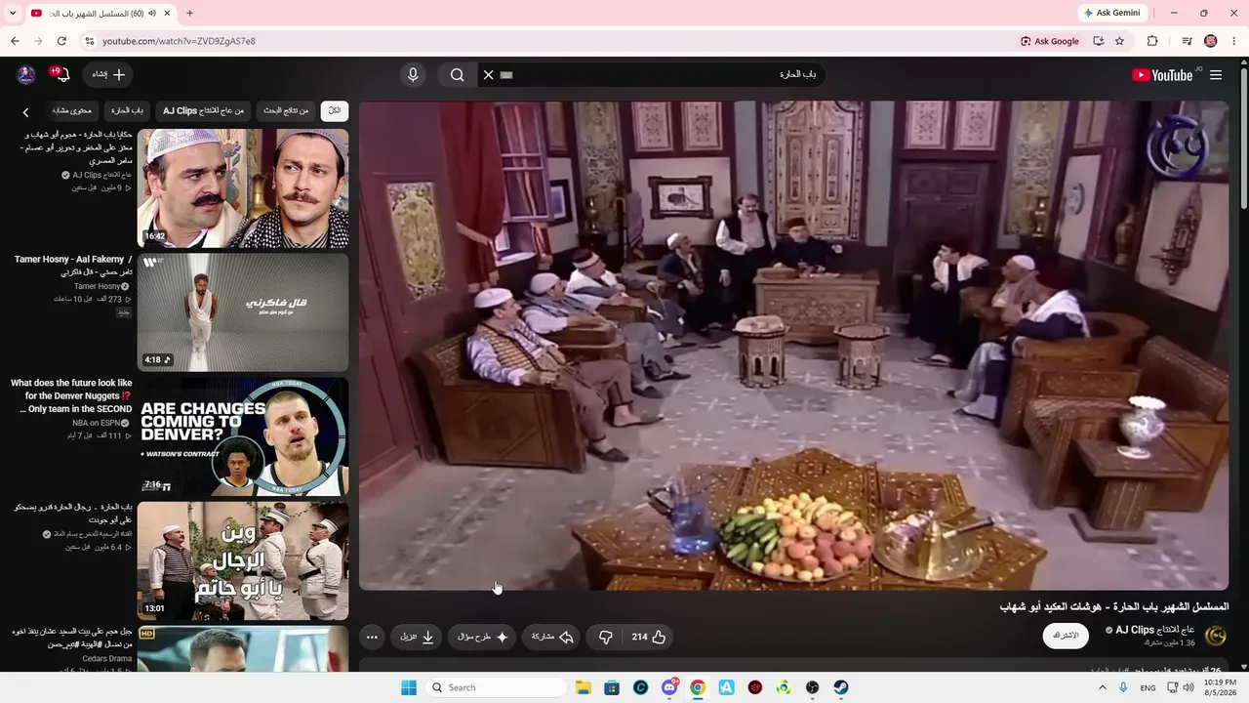This screenshot has width=1249, height=703.
Task: Submit search with the magnifier icon
Action: click(458, 75)
